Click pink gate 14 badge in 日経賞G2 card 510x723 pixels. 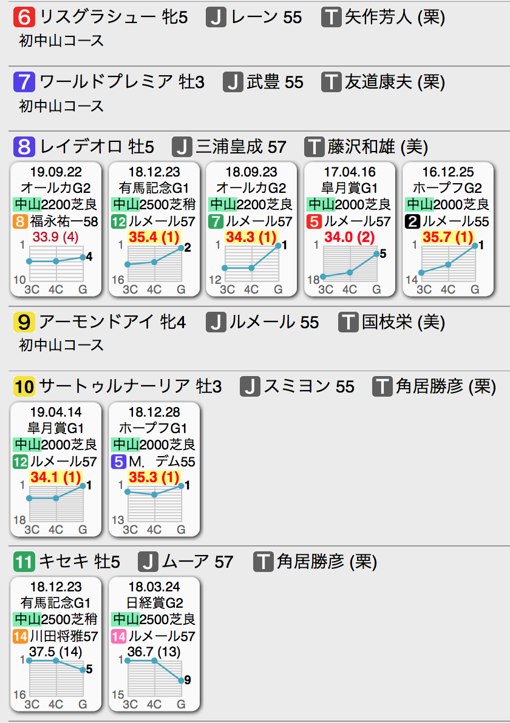118,637
